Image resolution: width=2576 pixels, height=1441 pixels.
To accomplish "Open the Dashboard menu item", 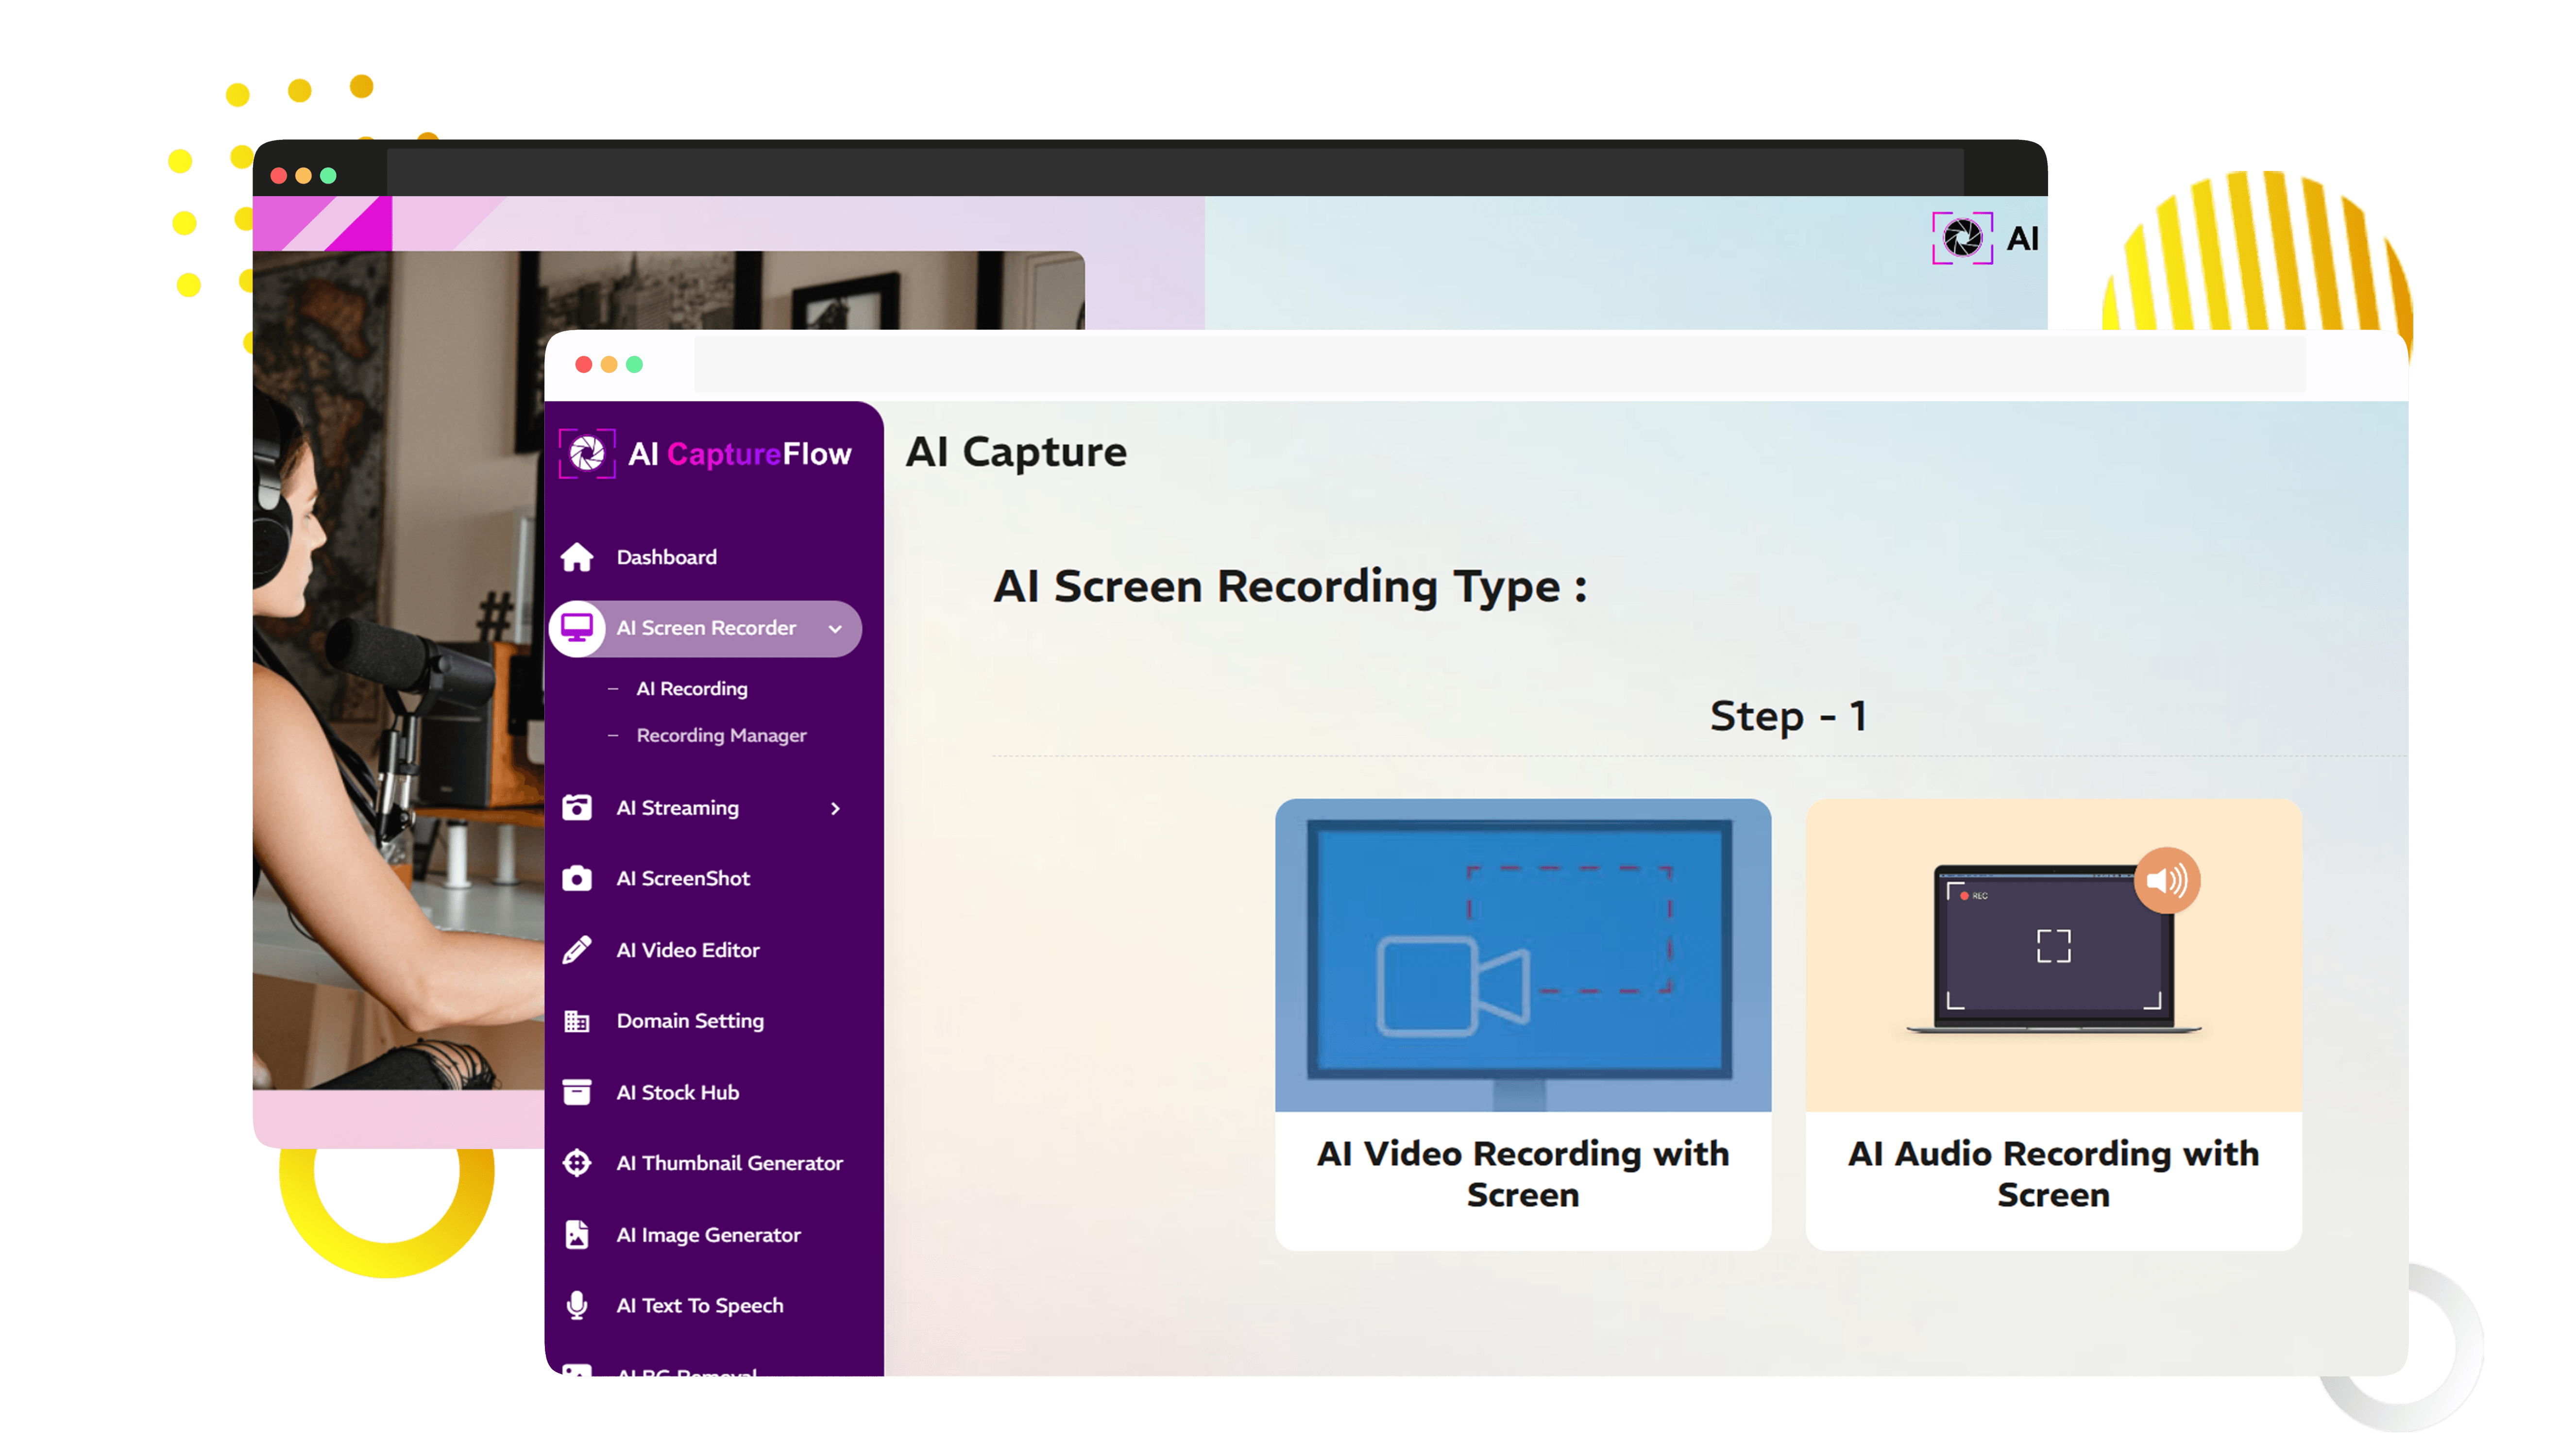I will coord(666,557).
